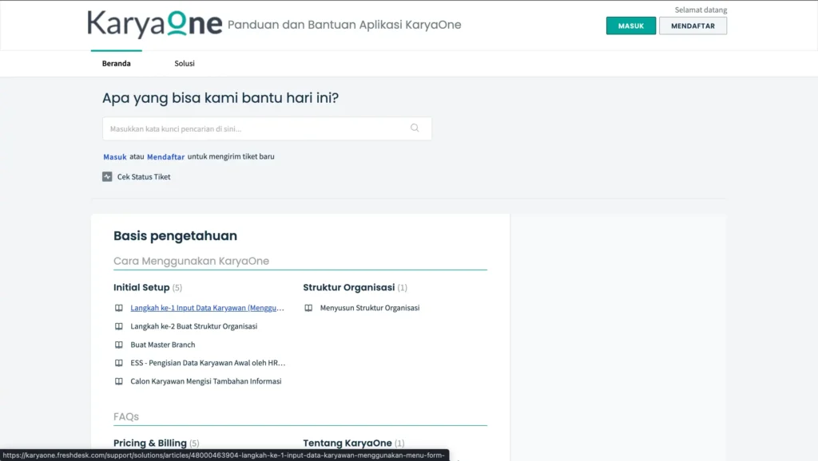Open ESS - Pengisian Data Karyawan Awal article
Image resolution: width=818 pixels, height=461 pixels.
[208, 363]
